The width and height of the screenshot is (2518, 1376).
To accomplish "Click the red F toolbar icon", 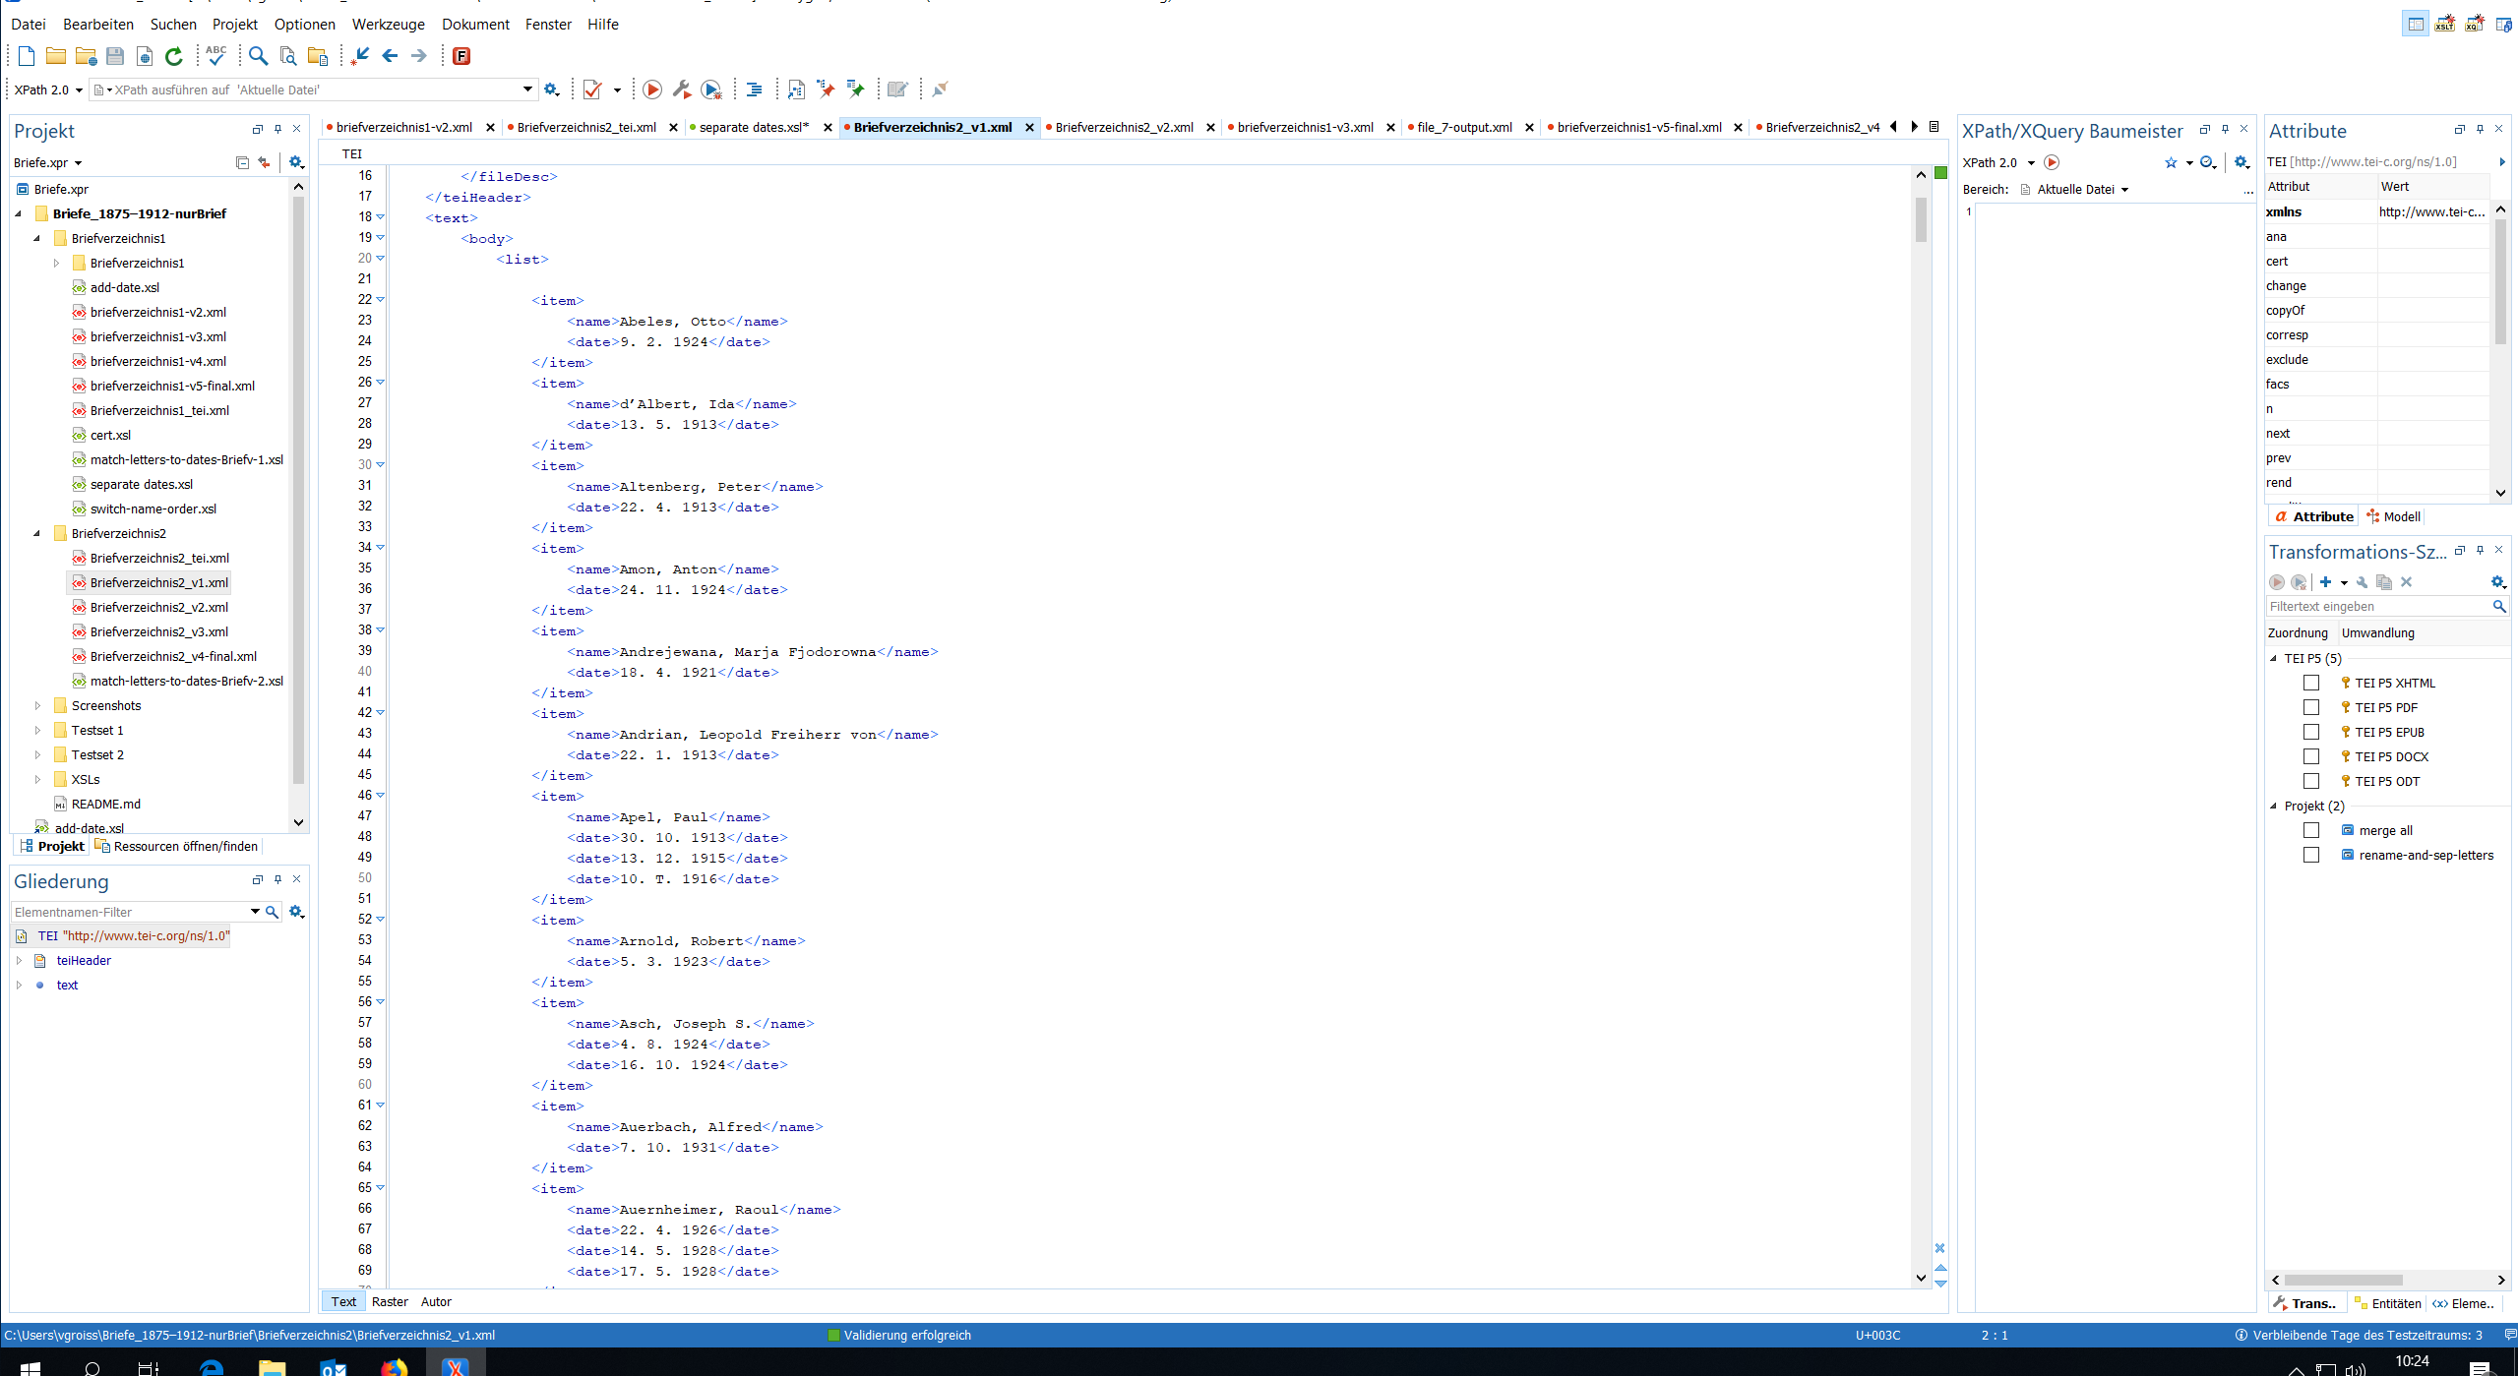I will [461, 56].
